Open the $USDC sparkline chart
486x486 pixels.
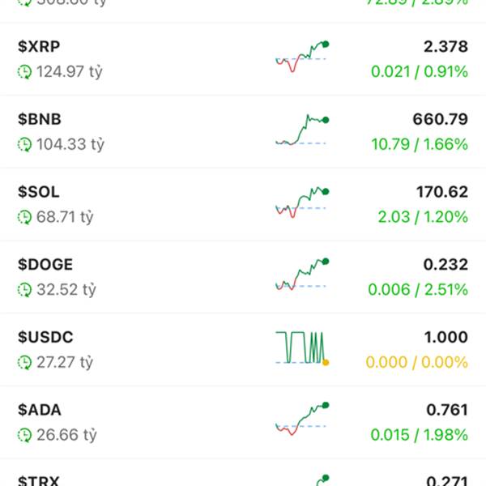pos(302,348)
